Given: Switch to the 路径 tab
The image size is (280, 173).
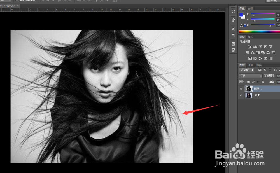Looking at the screenshot, I should [259, 65].
